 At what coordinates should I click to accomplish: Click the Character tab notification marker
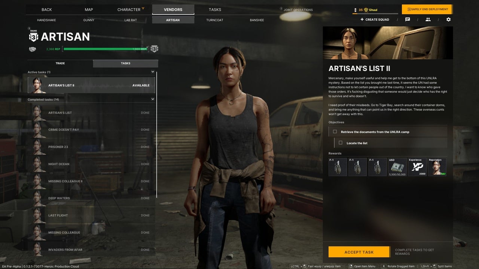point(143,8)
